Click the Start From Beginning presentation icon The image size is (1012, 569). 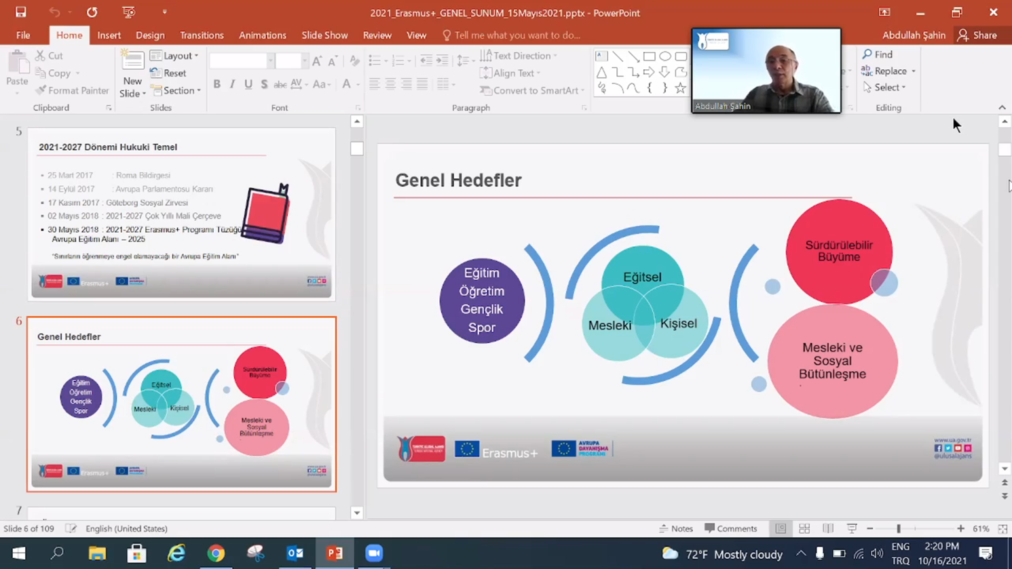pyautogui.click(x=128, y=12)
